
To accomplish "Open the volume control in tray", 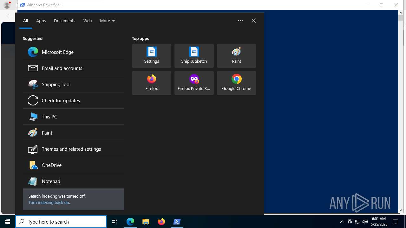I will tap(365, 222).
